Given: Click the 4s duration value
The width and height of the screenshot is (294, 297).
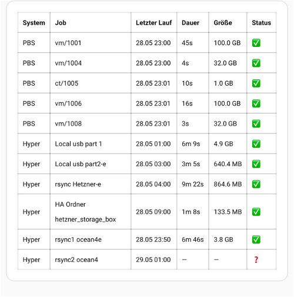Looking at the screenshot, I should coord(185,63).
